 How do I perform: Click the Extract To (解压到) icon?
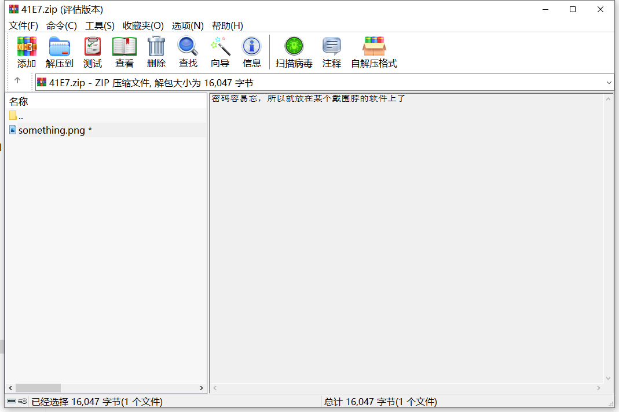pyautogui.click(x=59, y=46)
